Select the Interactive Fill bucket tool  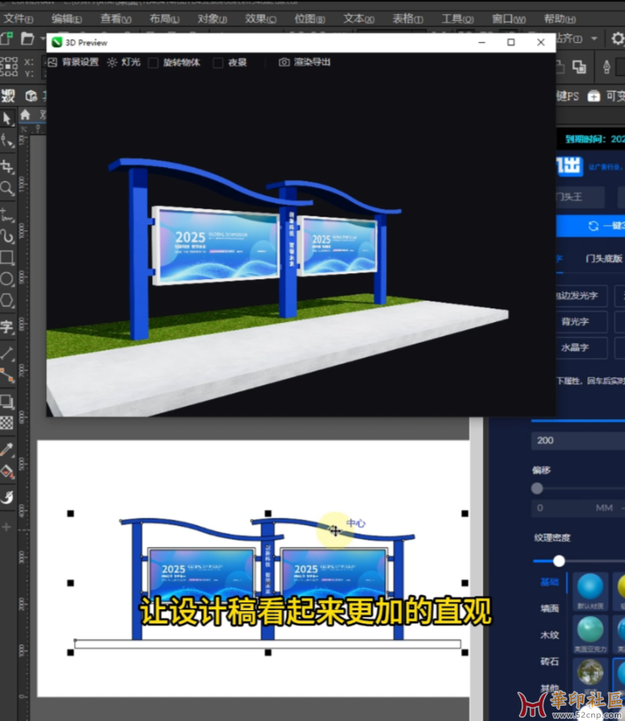(x=7, y=471)
